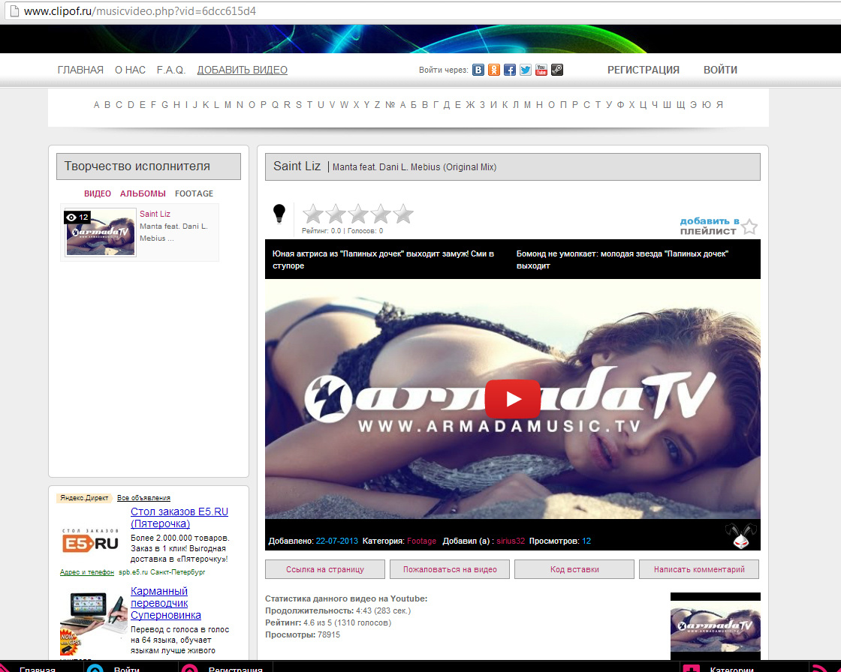Click 'Код вставки' button
The image size is (841, 672).
click(574, 569)
